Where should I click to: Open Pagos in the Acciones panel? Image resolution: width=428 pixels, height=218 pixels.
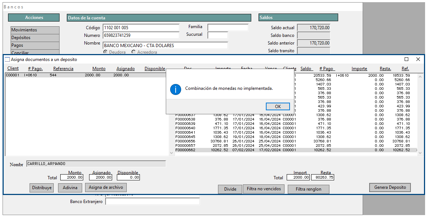coord(35,45)
